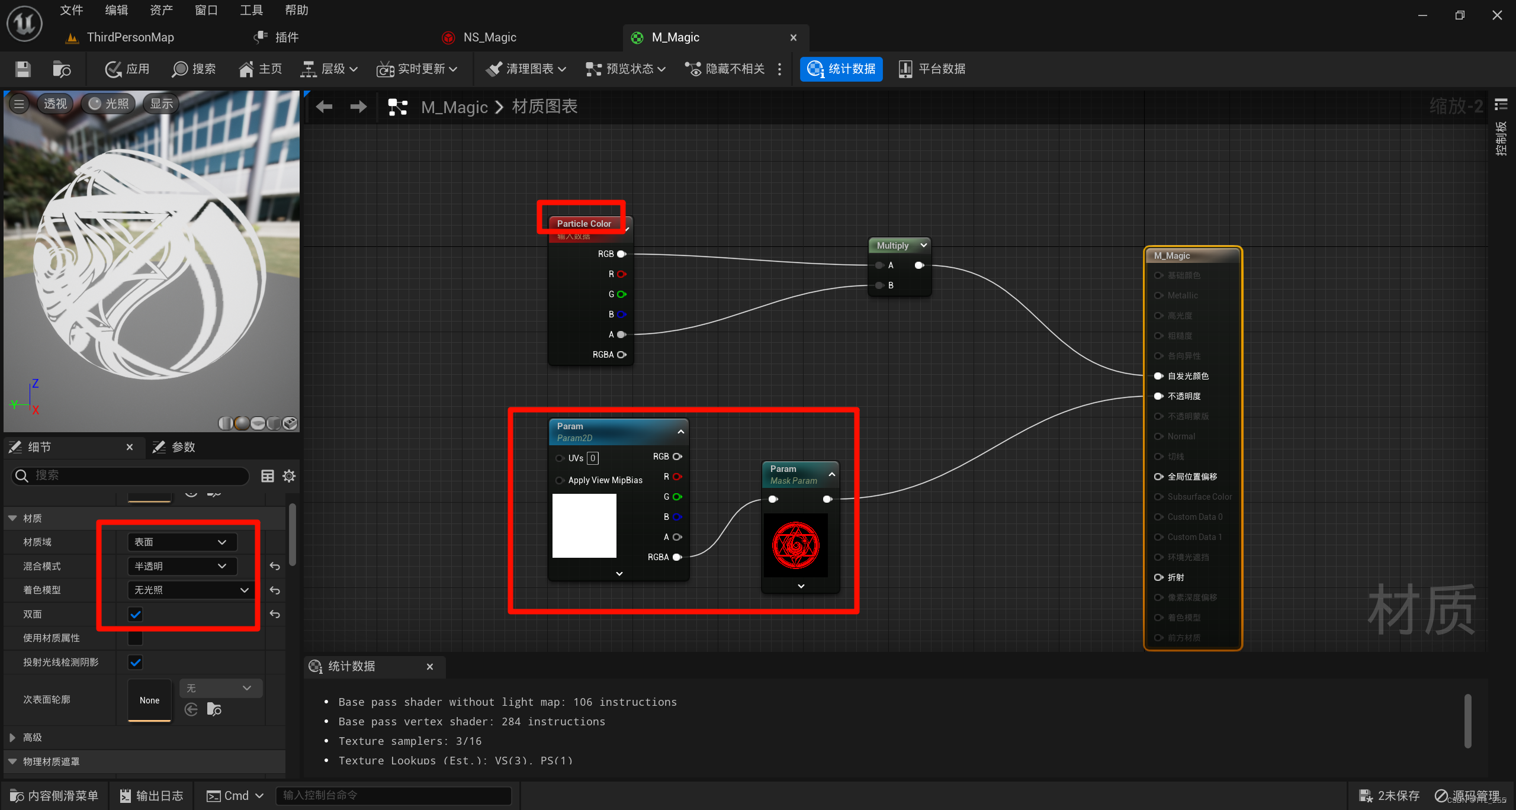Click the white Param2D texture preview swatch
Image resolution: width=1516 pixels, height=810 pixels.
tap(584, 526)
